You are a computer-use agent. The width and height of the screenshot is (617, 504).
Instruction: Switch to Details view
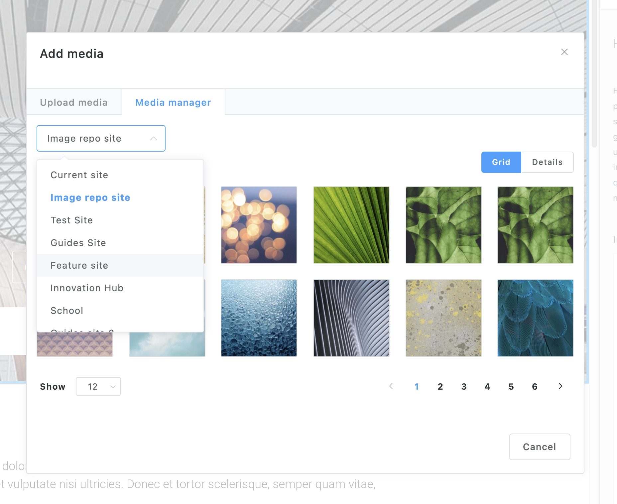547,162
